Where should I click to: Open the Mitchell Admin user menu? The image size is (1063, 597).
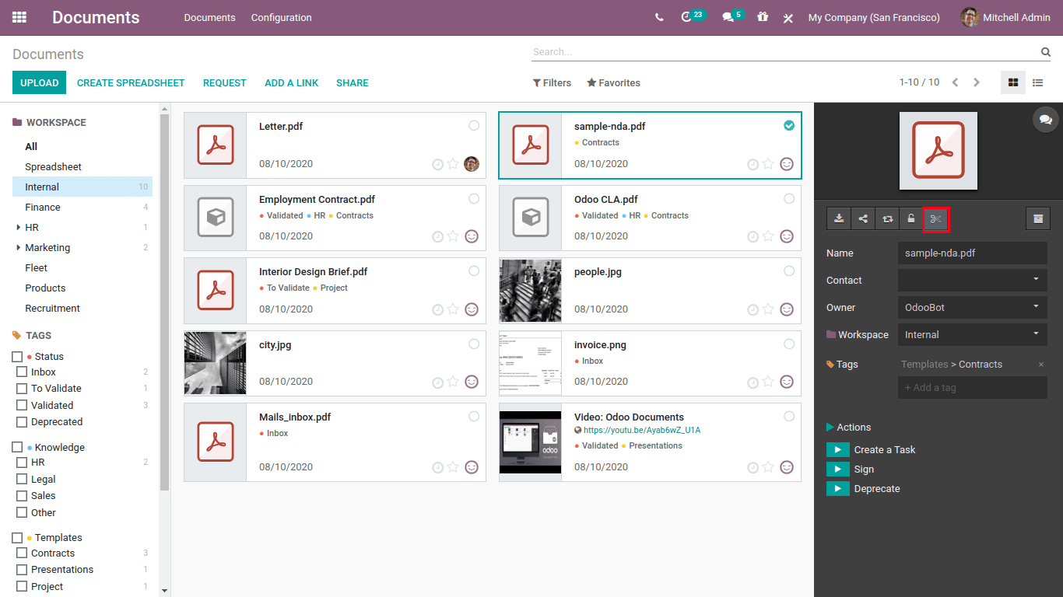tap(1005, 17)
